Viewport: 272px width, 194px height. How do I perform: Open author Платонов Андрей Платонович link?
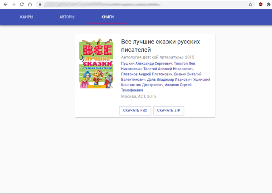pyautogui.click(x=147, y=74)
